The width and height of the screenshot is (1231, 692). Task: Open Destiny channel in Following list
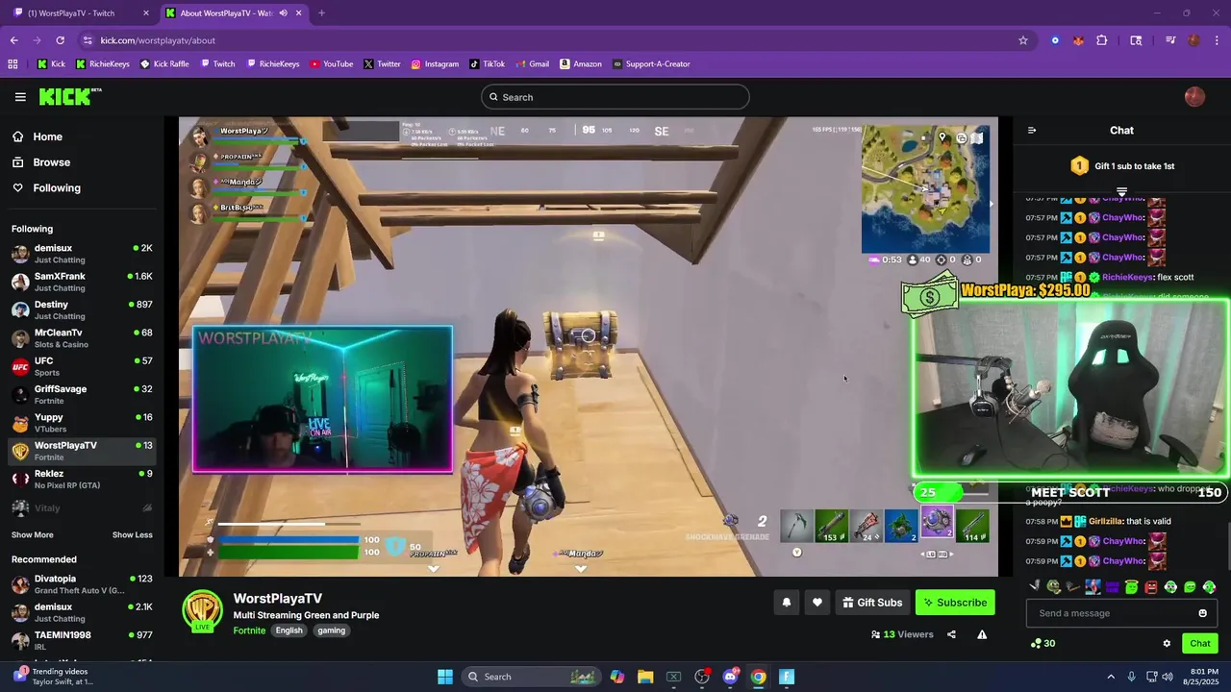[82, 309]
